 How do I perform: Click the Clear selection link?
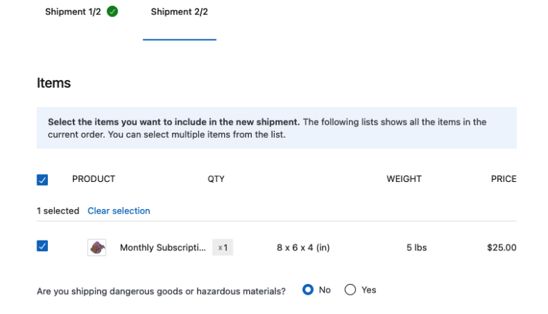(x=118, y=211)
